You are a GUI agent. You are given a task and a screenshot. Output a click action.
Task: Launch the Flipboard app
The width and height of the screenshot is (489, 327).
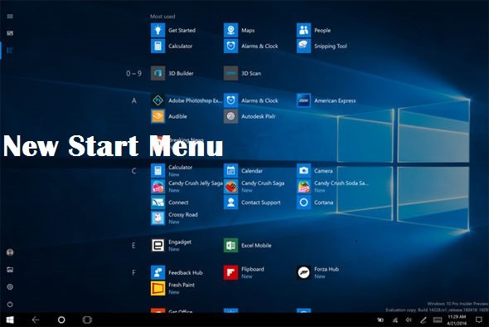[244, 272]
